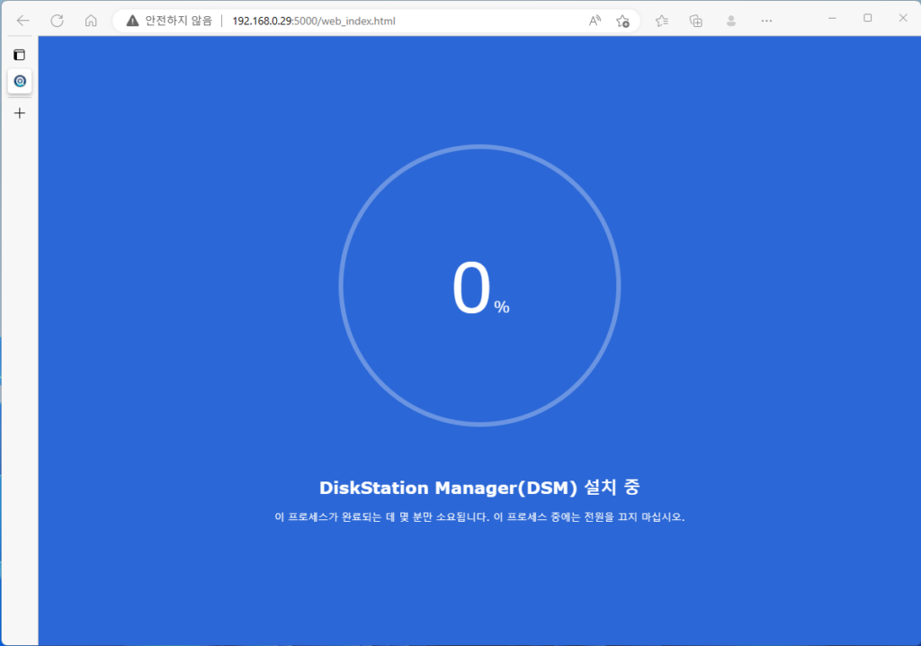Close the browser window
The width and height of the screenshot is (921, 646).
click(x=903, y=19)
